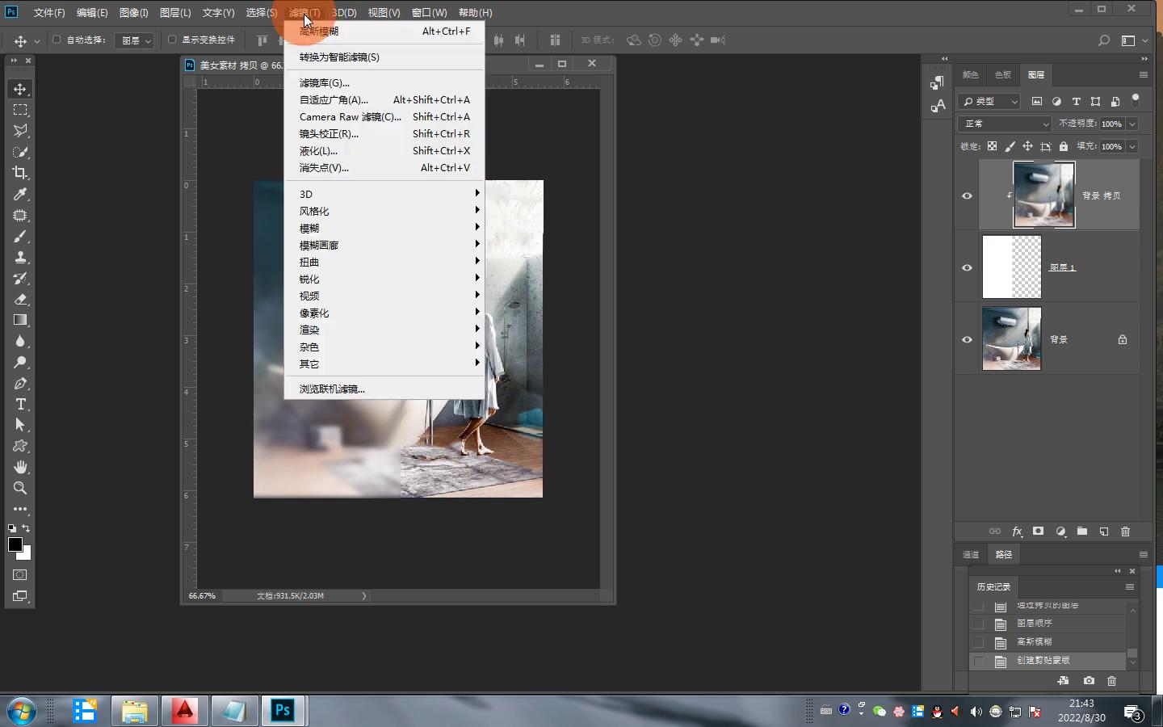Click the foreground color swatch

tap(15, 544)
